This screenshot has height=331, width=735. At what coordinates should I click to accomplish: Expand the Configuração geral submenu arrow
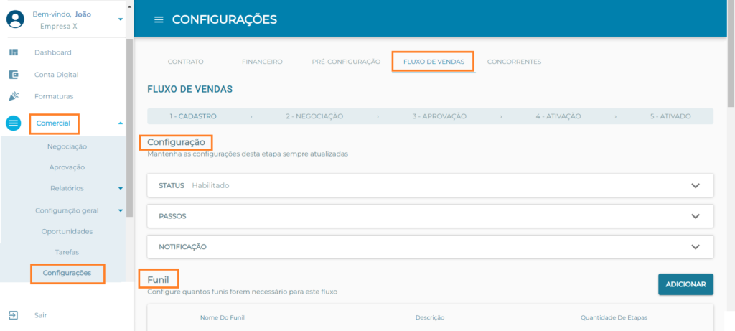pyautogui.click(x=121, y=211)
